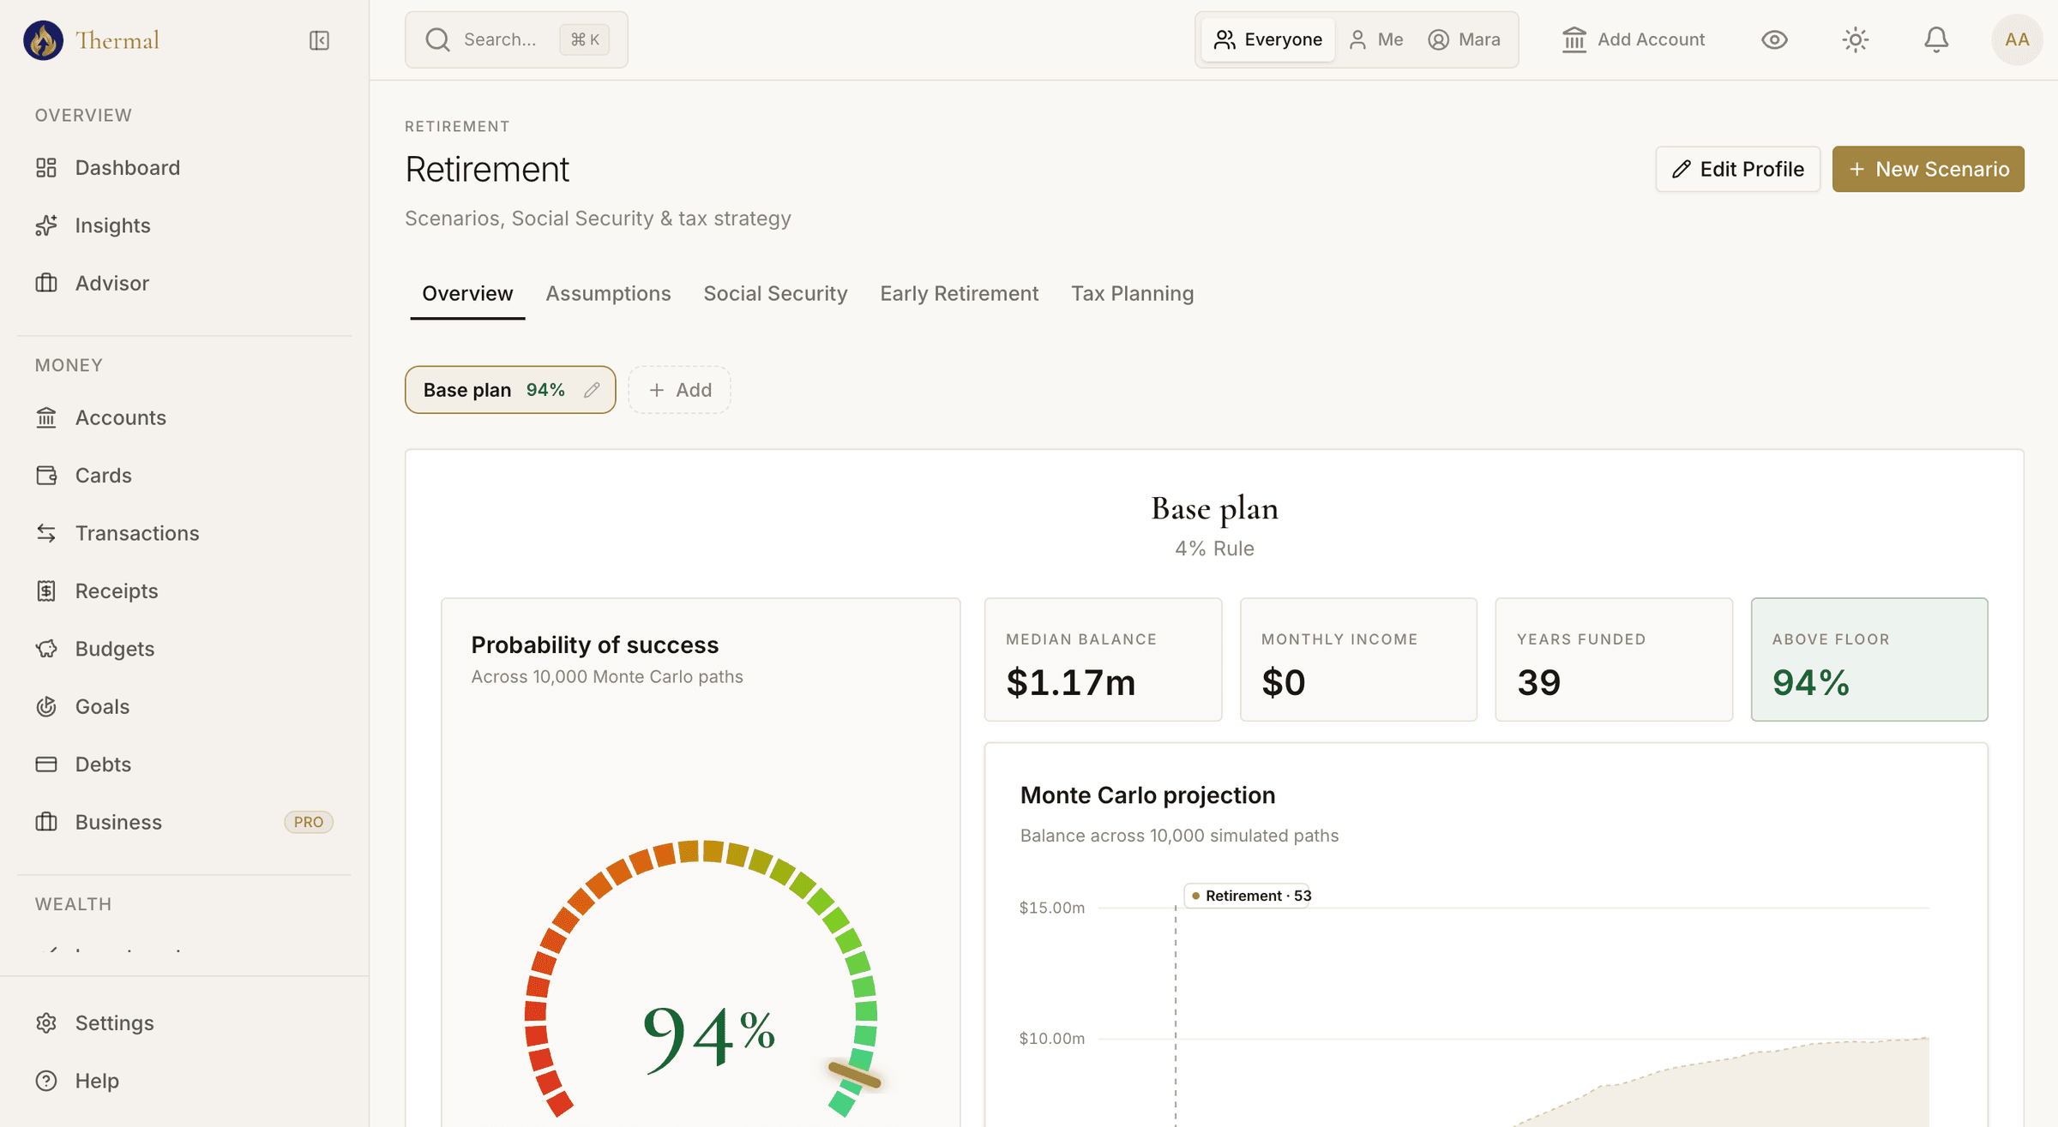Click the Median Balance $1.17m card

[1103, 660]
